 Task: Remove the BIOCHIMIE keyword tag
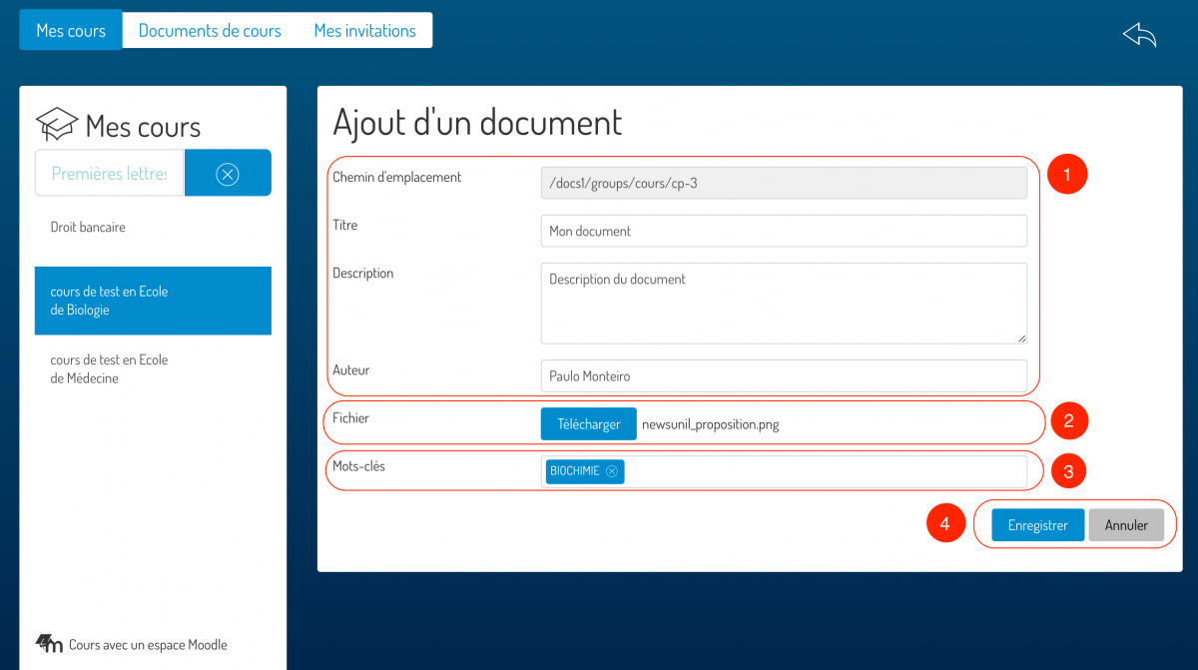(612, 471)
